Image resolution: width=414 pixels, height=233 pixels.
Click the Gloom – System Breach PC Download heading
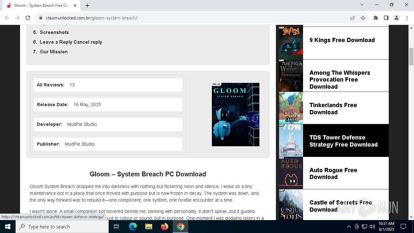pyautogui.click(x=148, y=174)
